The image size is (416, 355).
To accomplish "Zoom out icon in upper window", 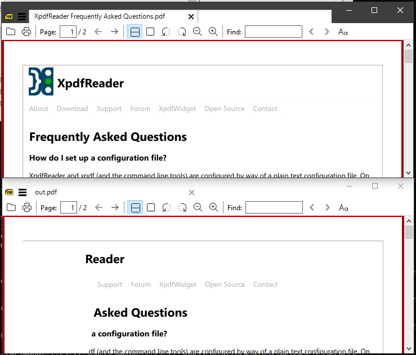I will [198, 32].
